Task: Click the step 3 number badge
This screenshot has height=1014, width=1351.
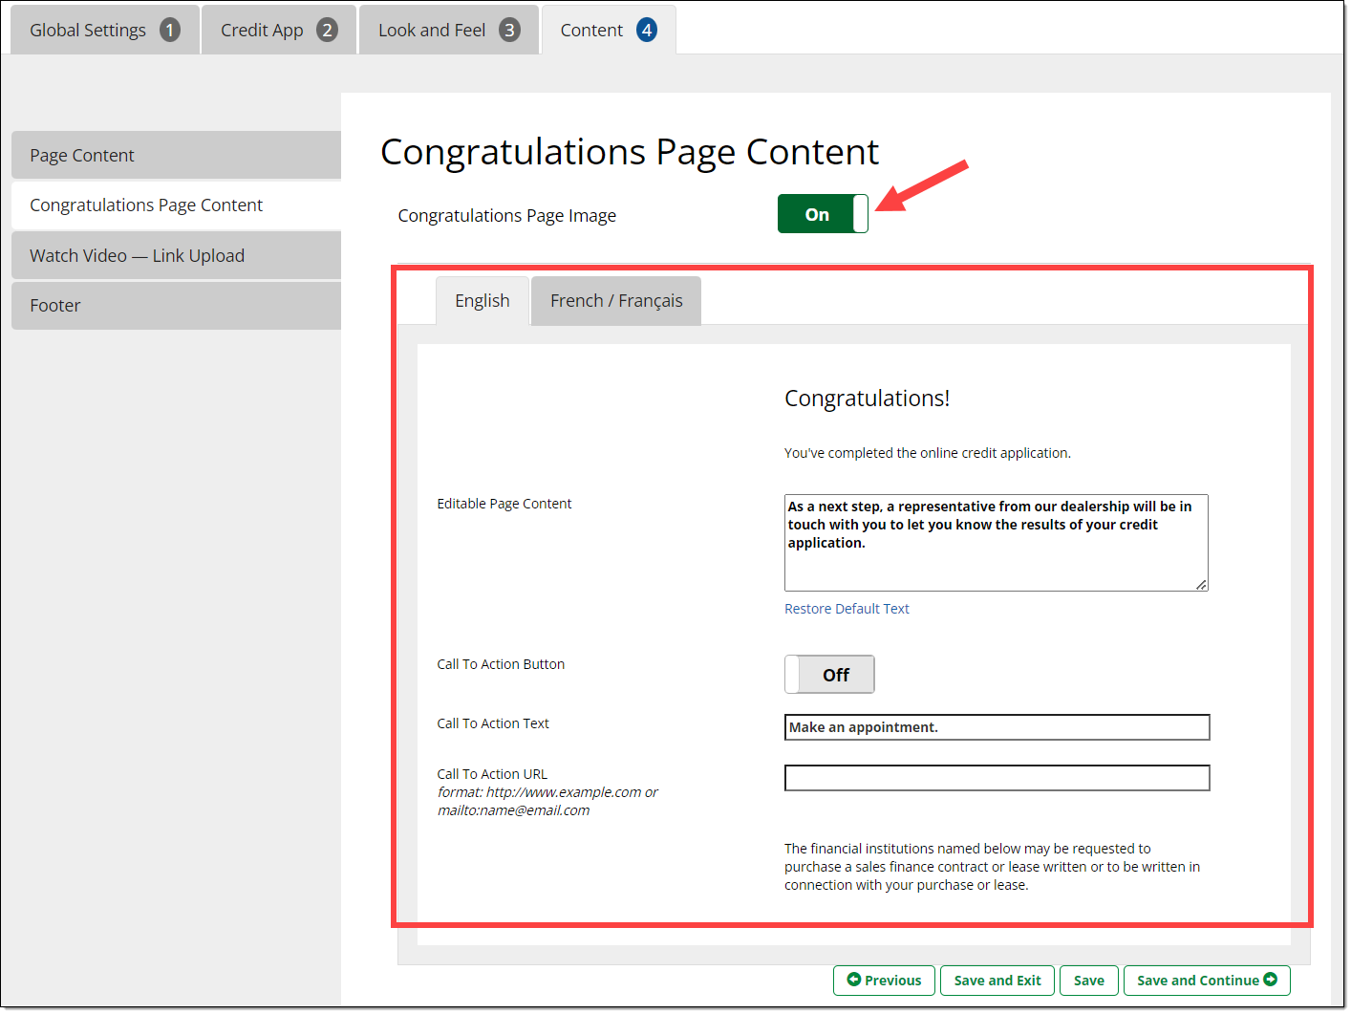Action: 509,31
